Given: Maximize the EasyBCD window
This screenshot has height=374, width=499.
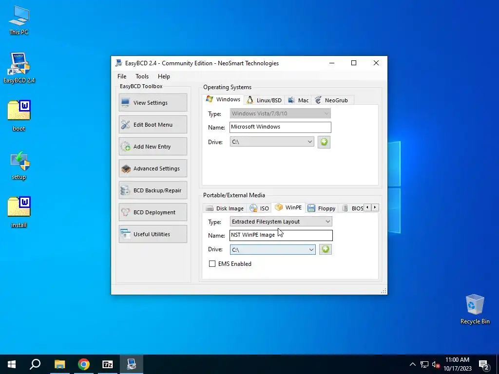Looking at the screenshot, I should coord(354,63).
